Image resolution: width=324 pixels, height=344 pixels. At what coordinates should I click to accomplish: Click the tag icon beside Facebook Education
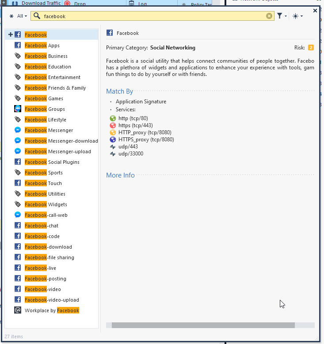[18, 67]
